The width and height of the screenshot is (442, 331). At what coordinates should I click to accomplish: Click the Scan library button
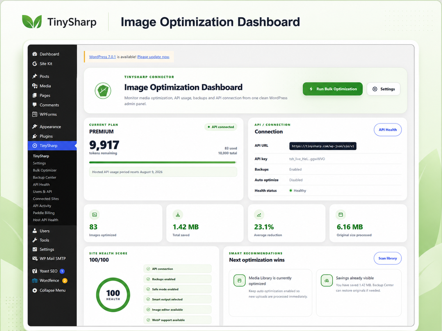(388, 258)
